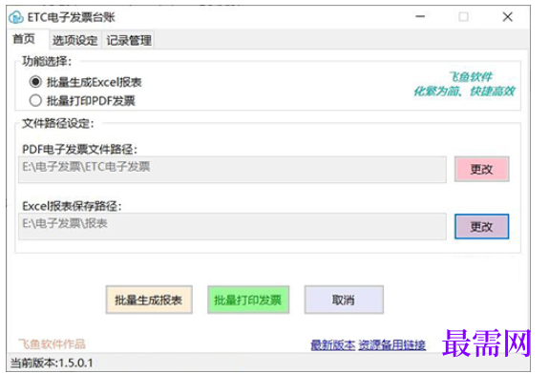Viewport: 549px width, 373px height.
Task: Click the PDF电子发票文件路径 label
Action: (80, 150)
